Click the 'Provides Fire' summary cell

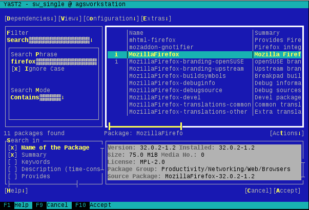click(278, 40)
